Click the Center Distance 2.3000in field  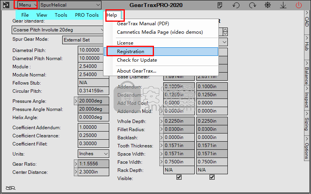(93, 172)
